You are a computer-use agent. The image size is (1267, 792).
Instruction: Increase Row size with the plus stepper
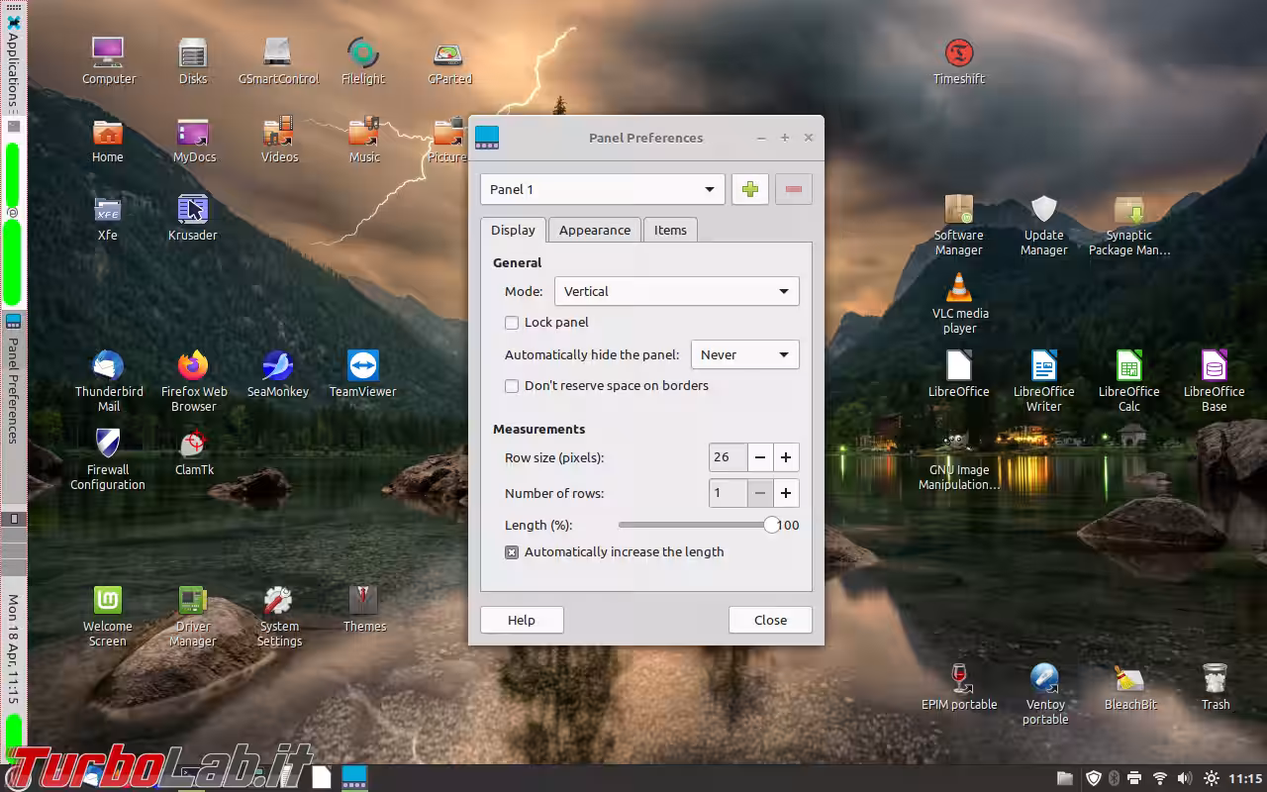pos(785,457)
